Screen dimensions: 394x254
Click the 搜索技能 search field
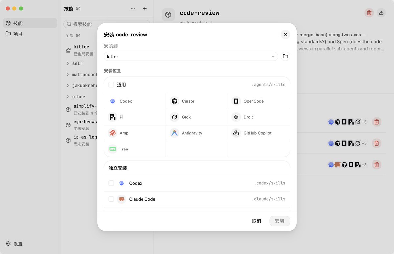tap(107, 24)
